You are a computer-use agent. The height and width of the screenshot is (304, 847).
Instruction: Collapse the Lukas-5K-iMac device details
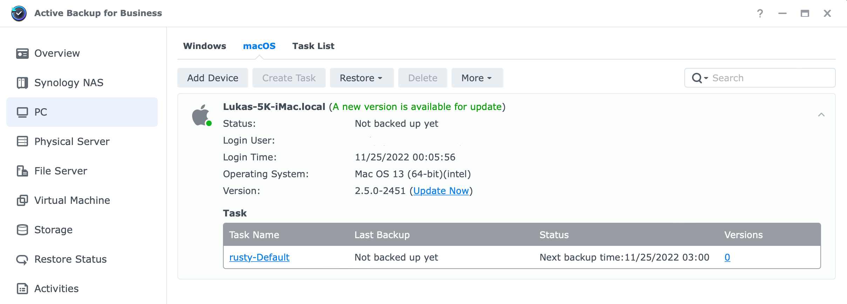coord(821,115)
